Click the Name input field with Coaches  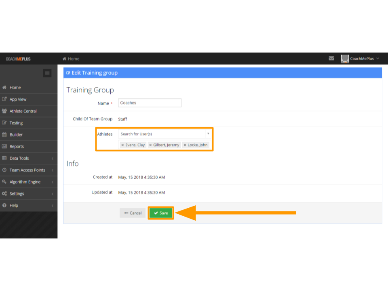tap(150, 103)
